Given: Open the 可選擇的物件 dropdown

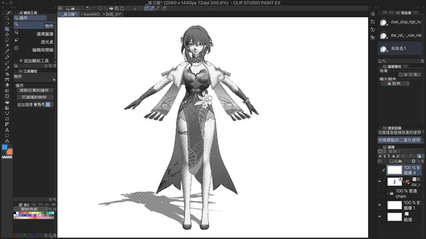Looking at the screenshot, I should 35,97.
